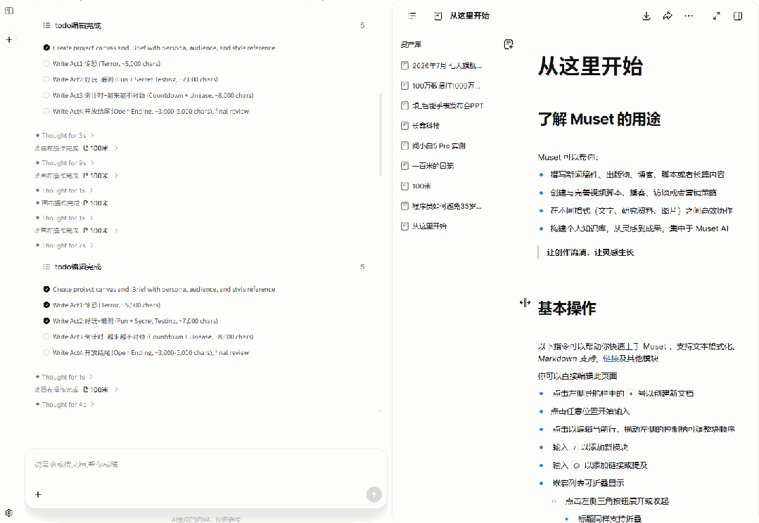The width and height of the screenshot is (759, 523).
Task: Click inline + button in sidebar instruction
Action: [x=631, y=394]
